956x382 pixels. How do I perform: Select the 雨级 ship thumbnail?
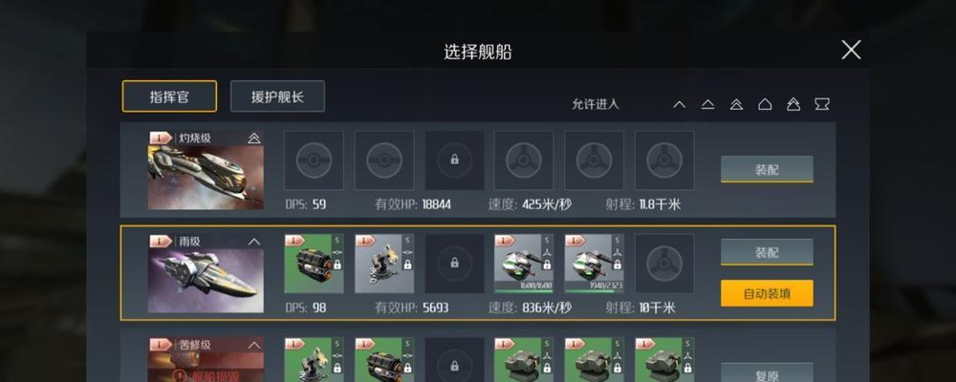coord(206,273)
